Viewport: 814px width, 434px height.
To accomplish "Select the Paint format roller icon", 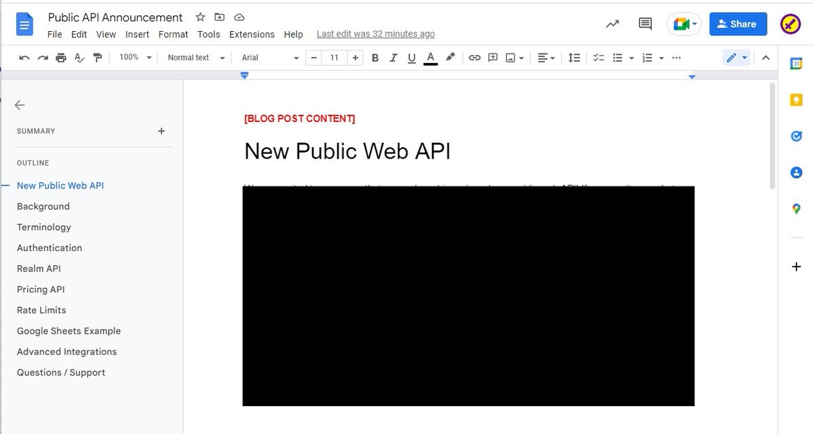I will pos(98,58).
